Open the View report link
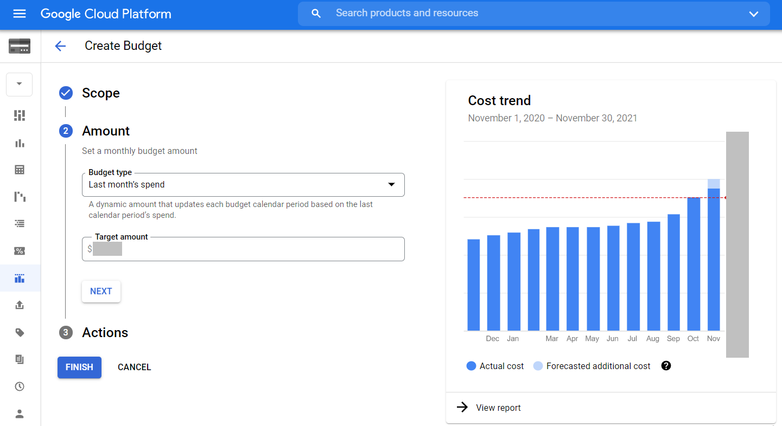Viewport: 782px width, 426px height. click(498, 408)
